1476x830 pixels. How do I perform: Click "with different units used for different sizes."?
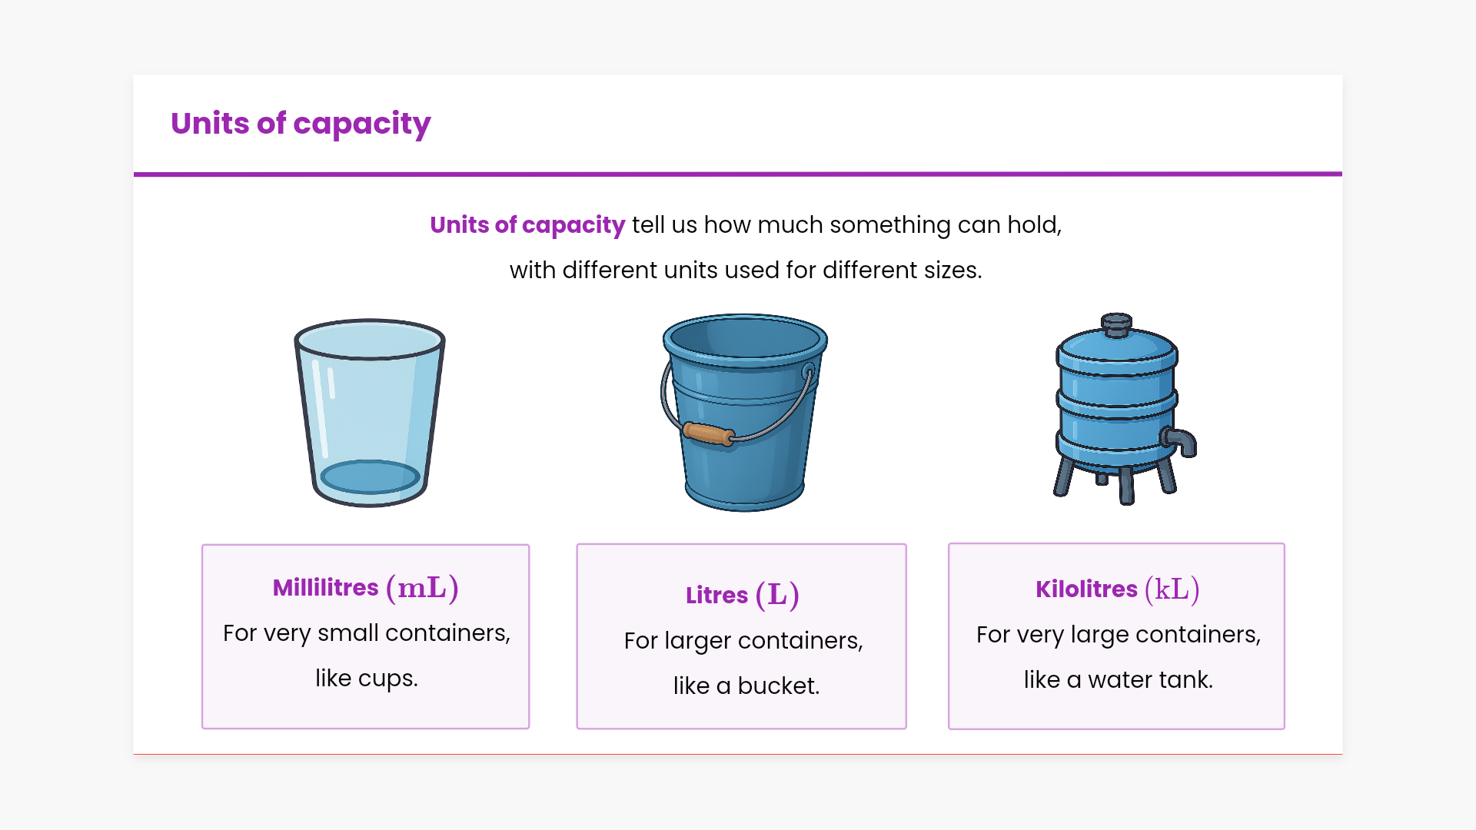746,271
